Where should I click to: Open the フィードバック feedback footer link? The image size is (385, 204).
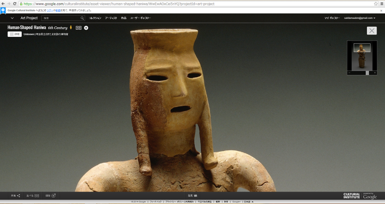tap(155, 202)
